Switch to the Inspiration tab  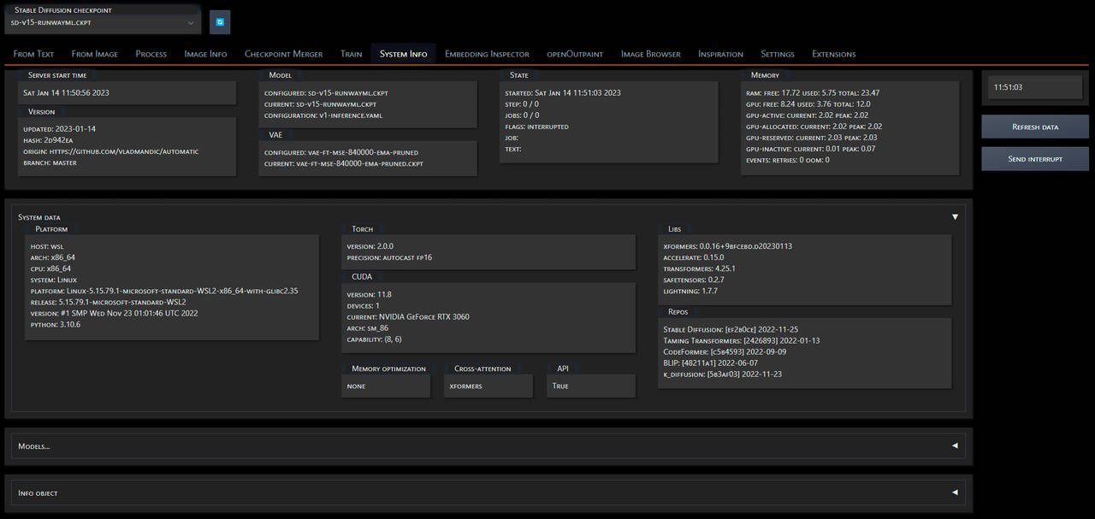719,53
